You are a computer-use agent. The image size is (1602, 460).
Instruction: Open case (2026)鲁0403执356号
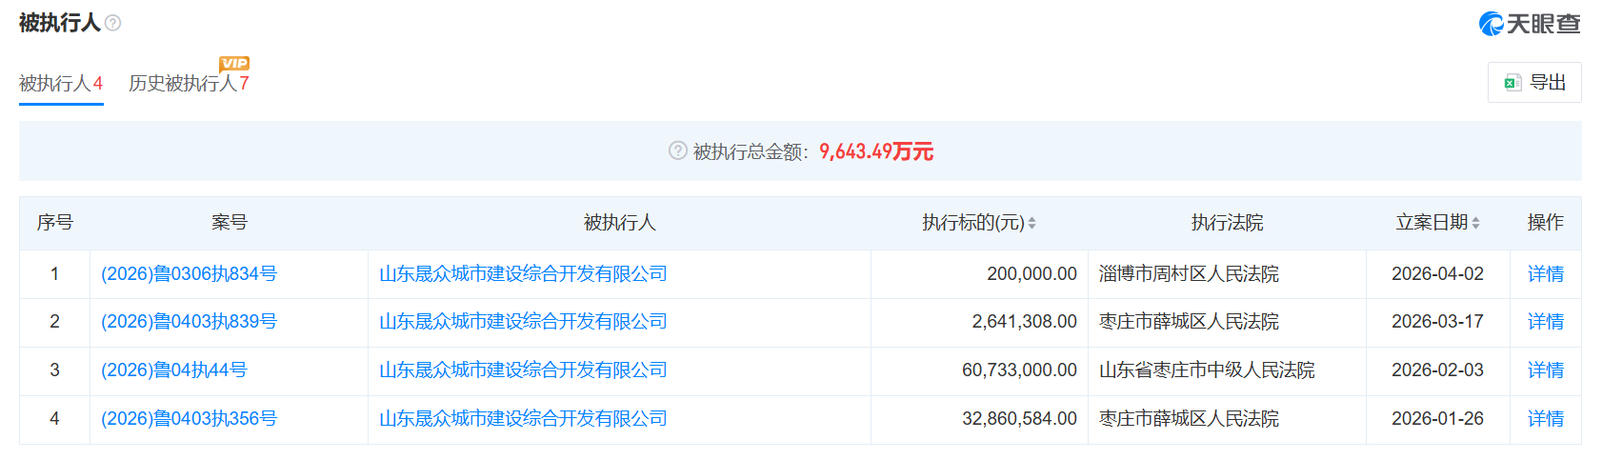[x=189, y=419]
